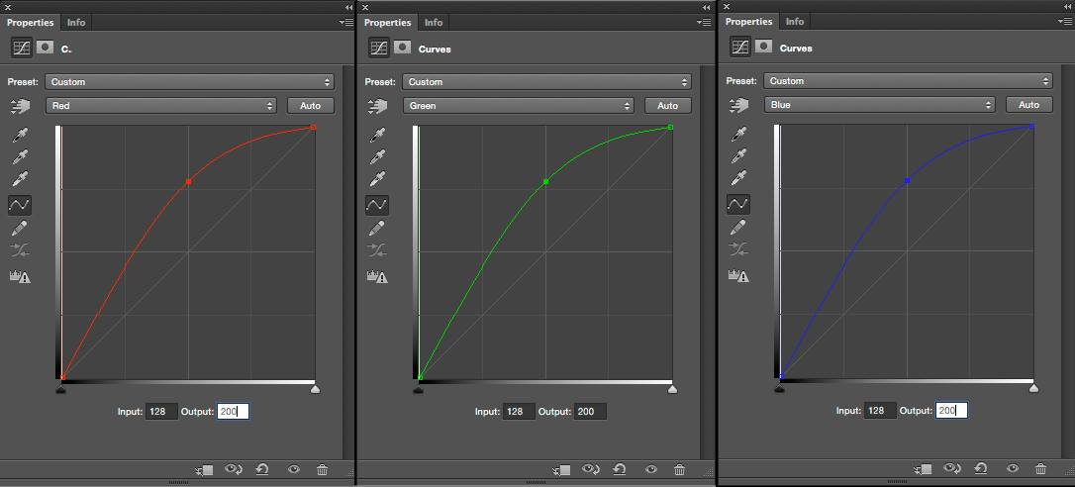The image size is (1075, 487).
Task: Pick the black point eyedropper in the Blue curves panel
Action: click(x=738, y=135)
